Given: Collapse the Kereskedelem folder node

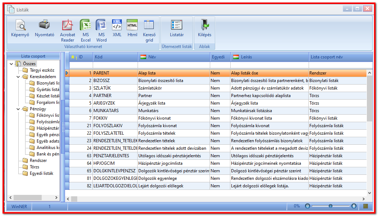Looking at the screenshot, I should [18, 77].
